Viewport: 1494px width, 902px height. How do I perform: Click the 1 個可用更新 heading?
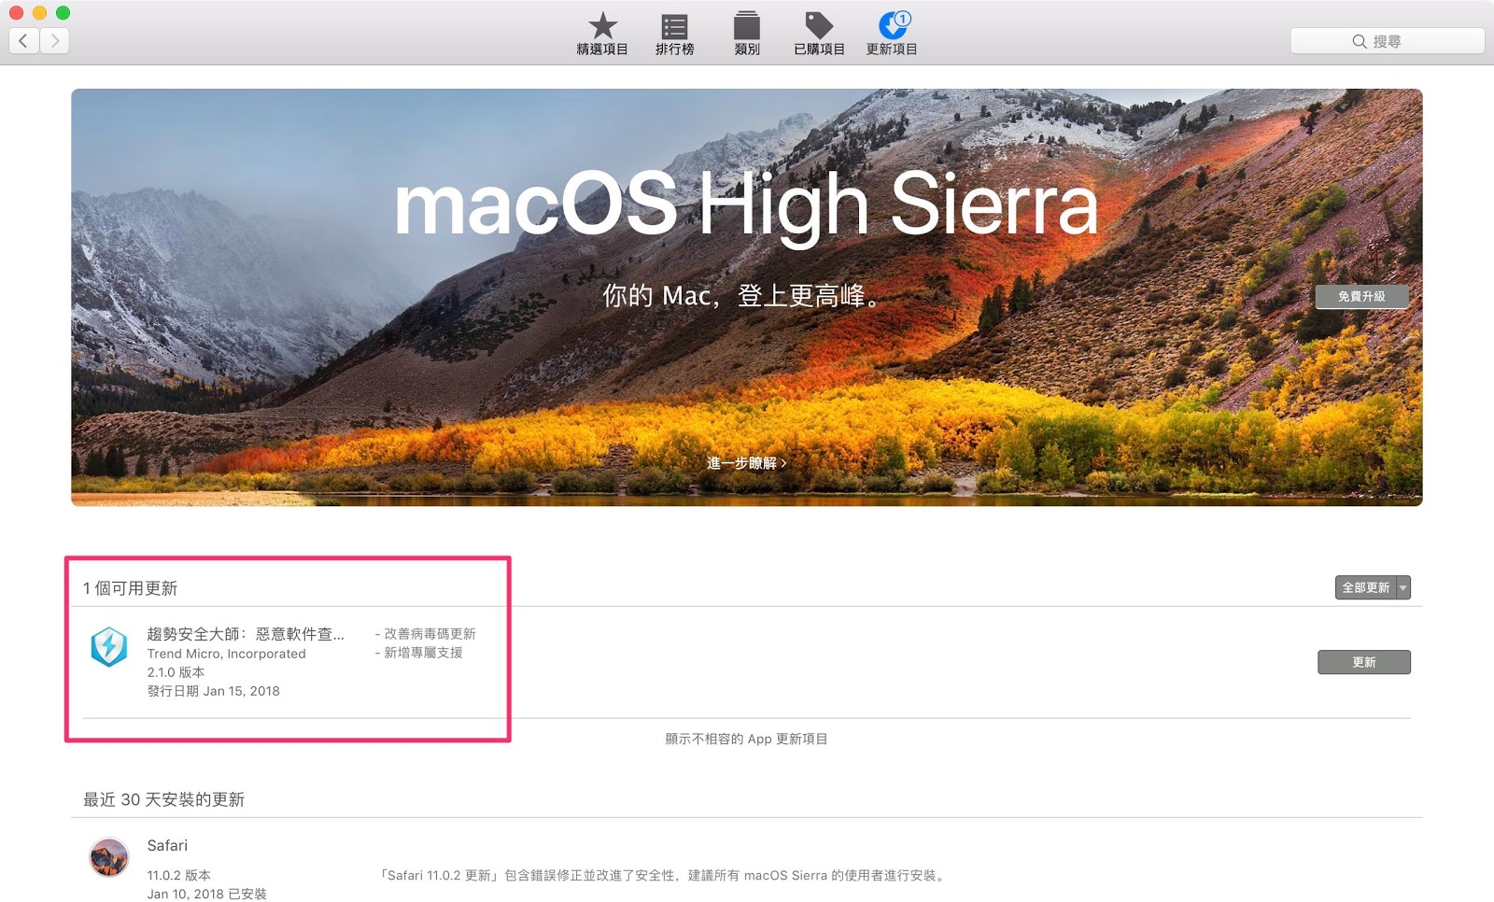tap(130, 588)
